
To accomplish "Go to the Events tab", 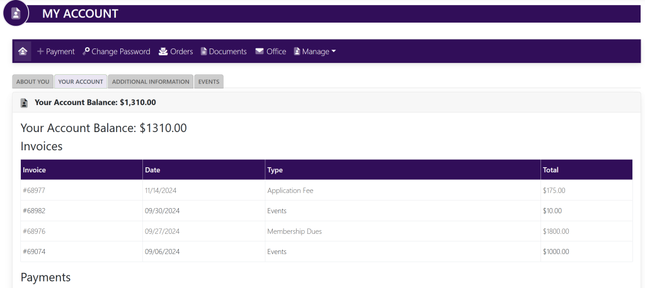I will tap(208, 82).
